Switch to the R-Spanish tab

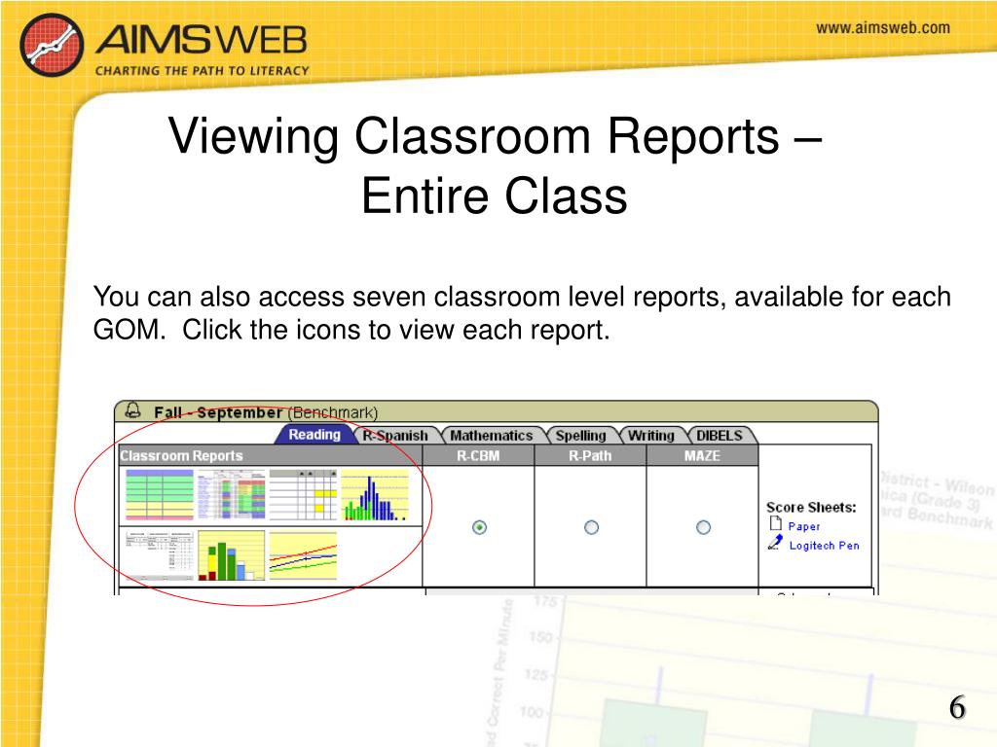(x=395, y=435)
